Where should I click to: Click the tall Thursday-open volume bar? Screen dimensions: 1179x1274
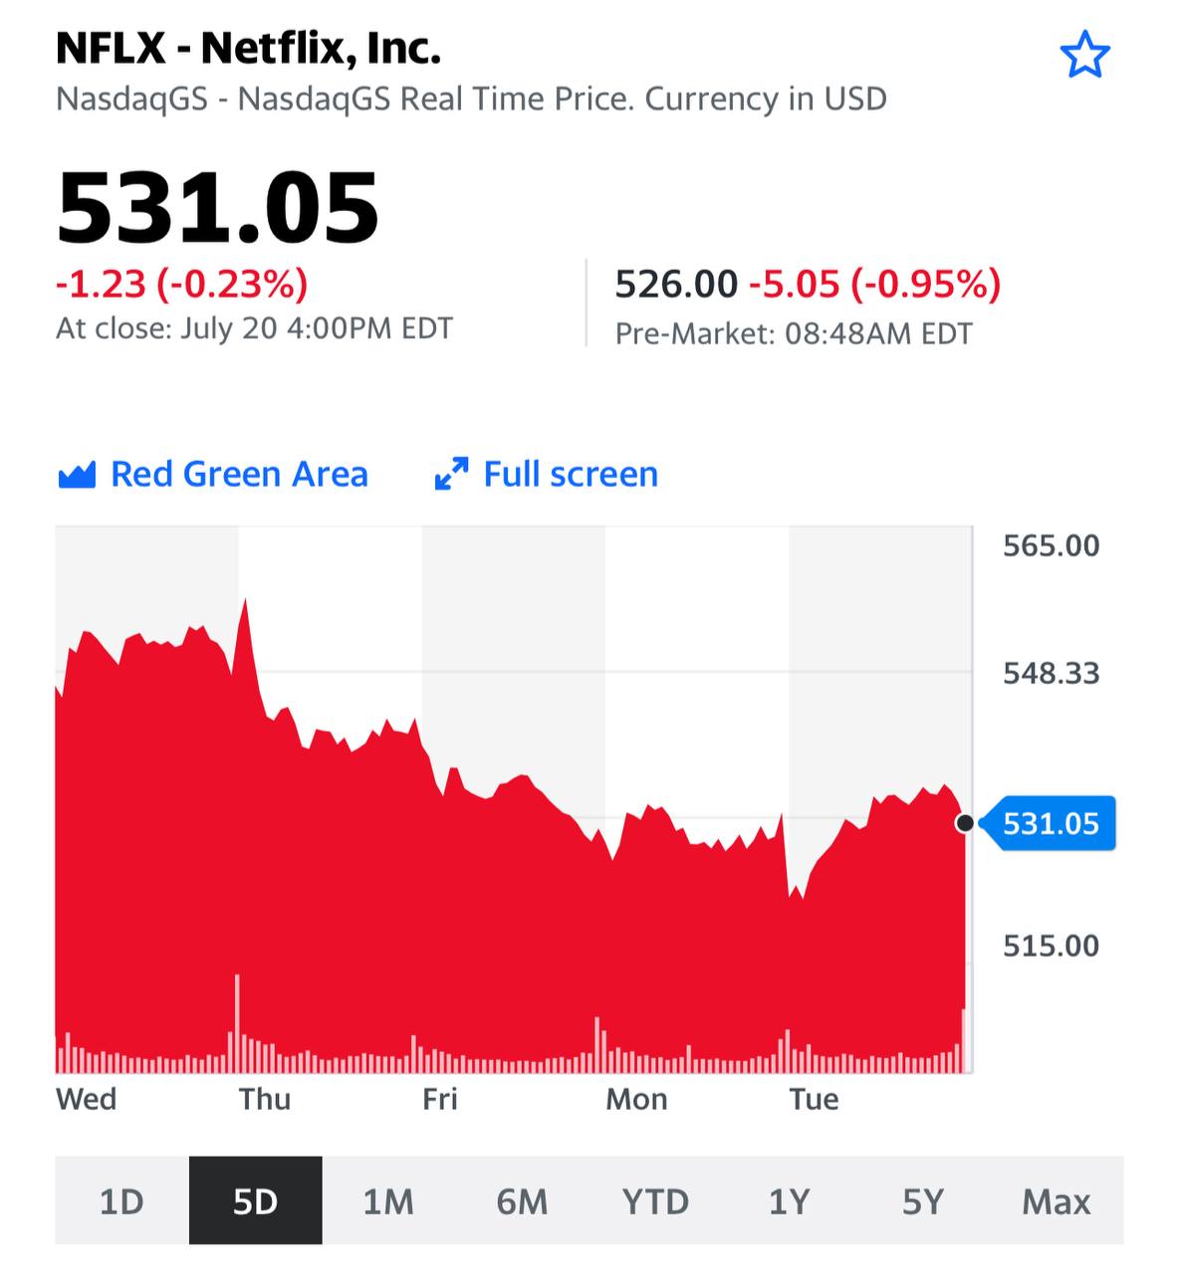[x=237, y=1023]
